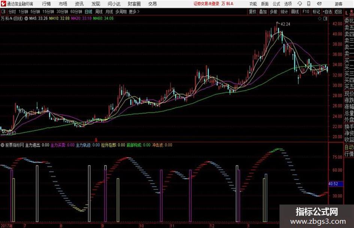Viewport: 354px width, 228px height.
Task: Click the 主力买卖: 0.00 indicator value
Action: (x=62, y=145)
